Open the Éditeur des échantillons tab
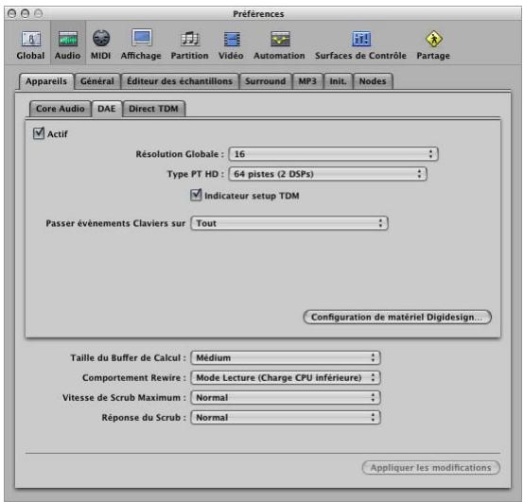 (x=180, y=81)
